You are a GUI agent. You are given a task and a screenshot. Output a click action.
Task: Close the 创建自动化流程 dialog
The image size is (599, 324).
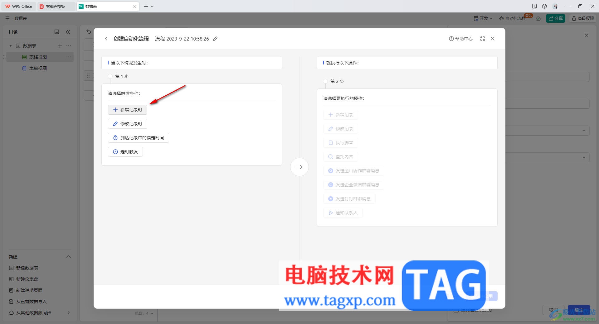click(x=493, y=39)
